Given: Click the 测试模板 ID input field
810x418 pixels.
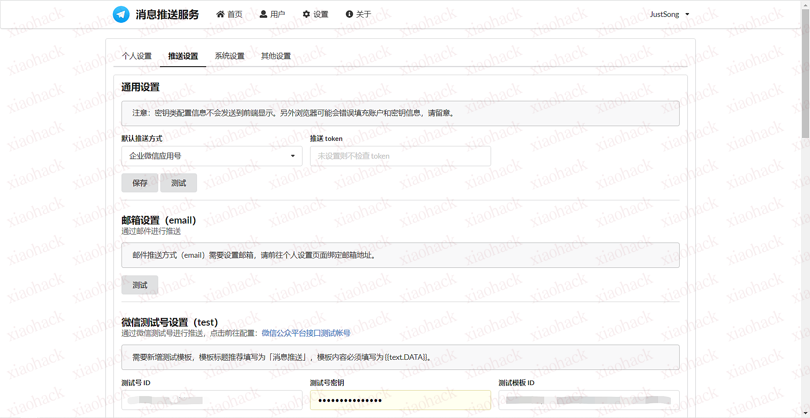Looking at the screenshot, I should pos(589,400).
